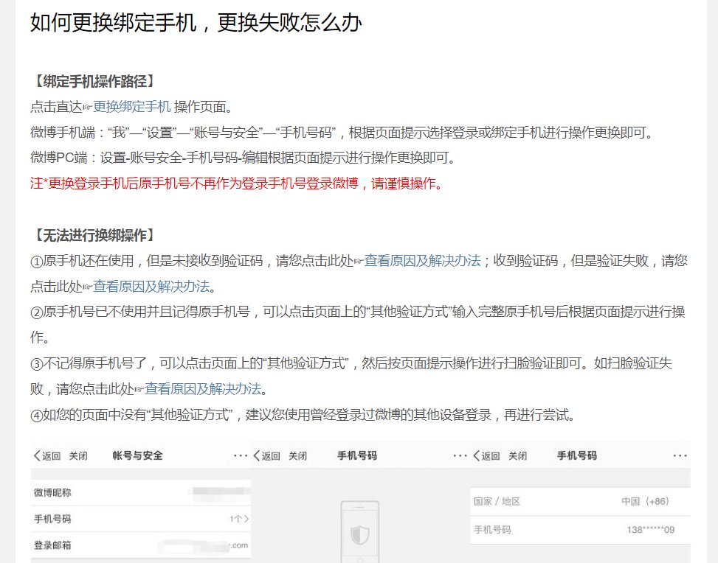Open 查看原因及解决办法 link for 扫脸验证失败
This screenshot has width=718, height=563.
pyautogui.click(x=203, y=389)
